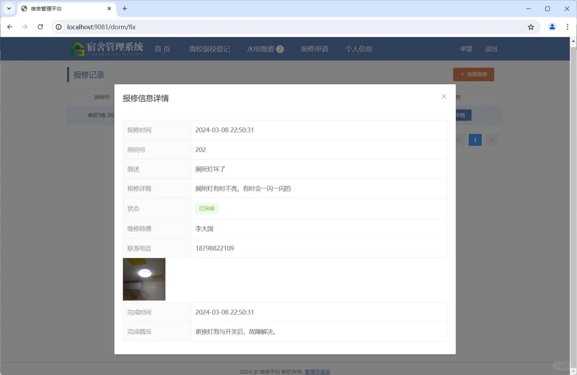Image resolution: width=577 pixels, height=375 pixels.
Task: Click the plus icon on 我要报修 button
Action: pos(462,74)
